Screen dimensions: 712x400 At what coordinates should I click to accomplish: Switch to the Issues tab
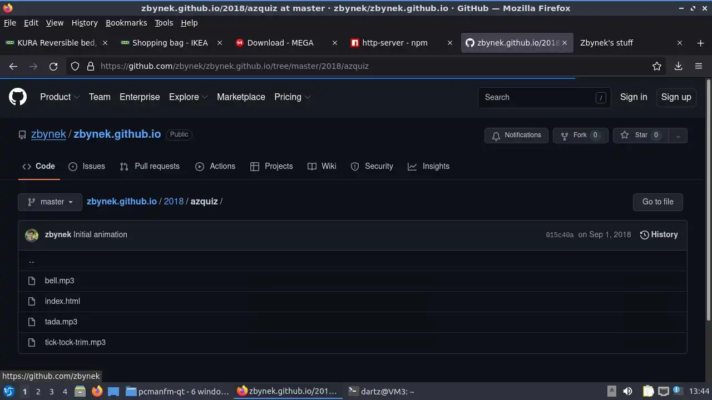click(x=87, y=166)
